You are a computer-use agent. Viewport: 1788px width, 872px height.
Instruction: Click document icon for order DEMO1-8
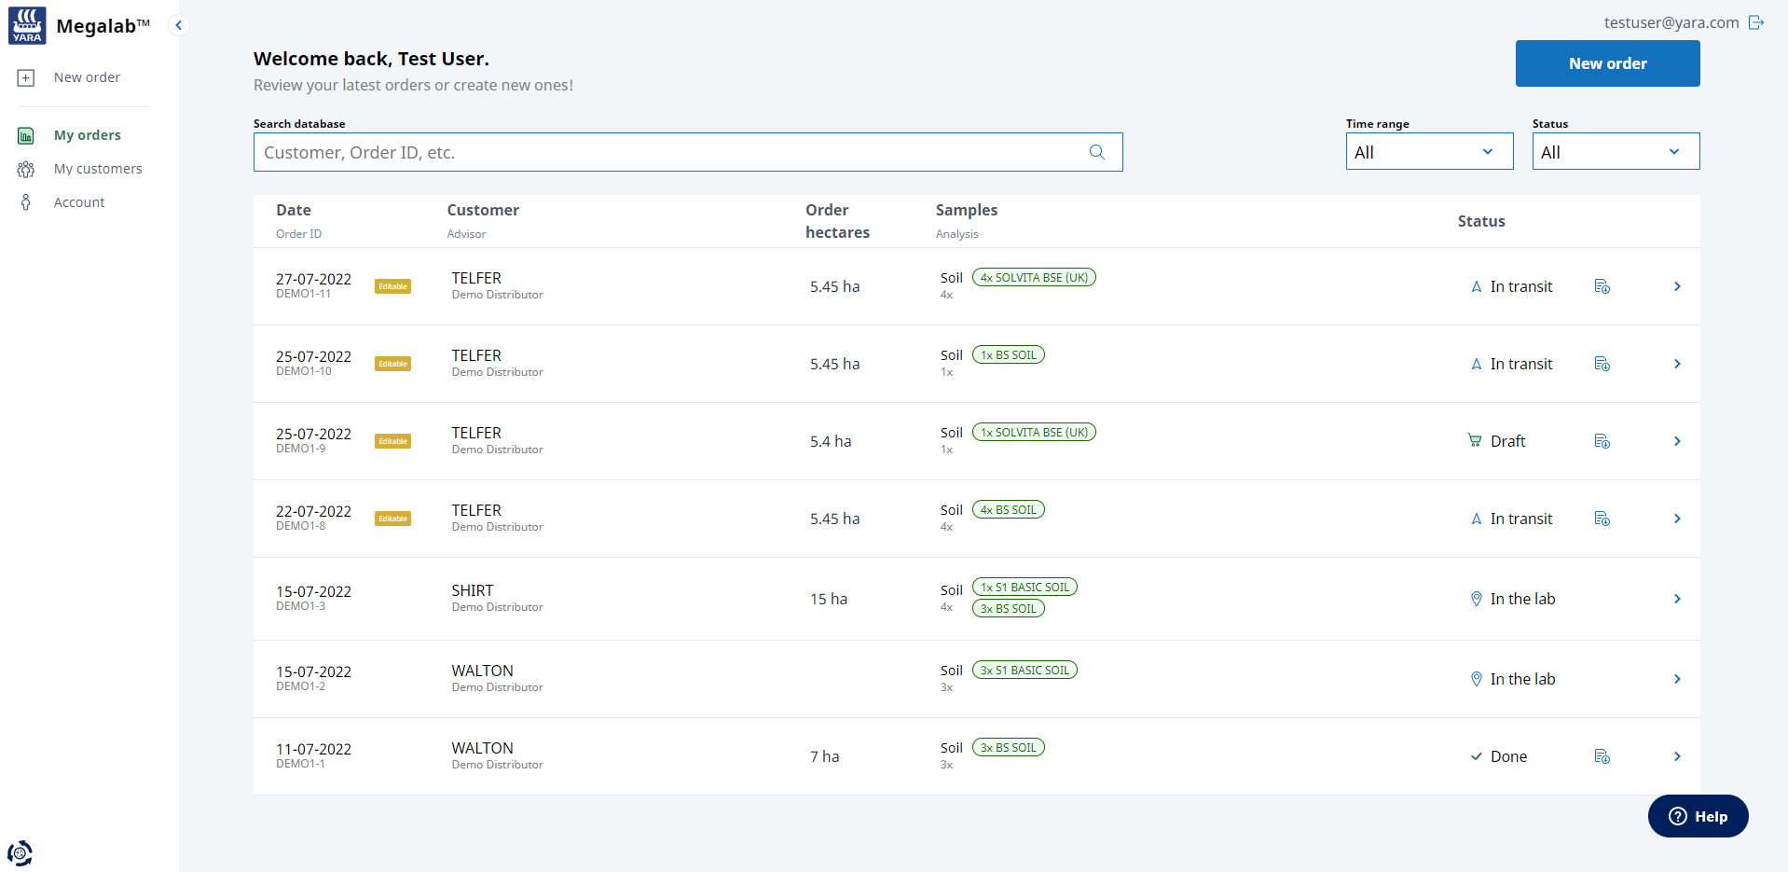click(1602, 519)
